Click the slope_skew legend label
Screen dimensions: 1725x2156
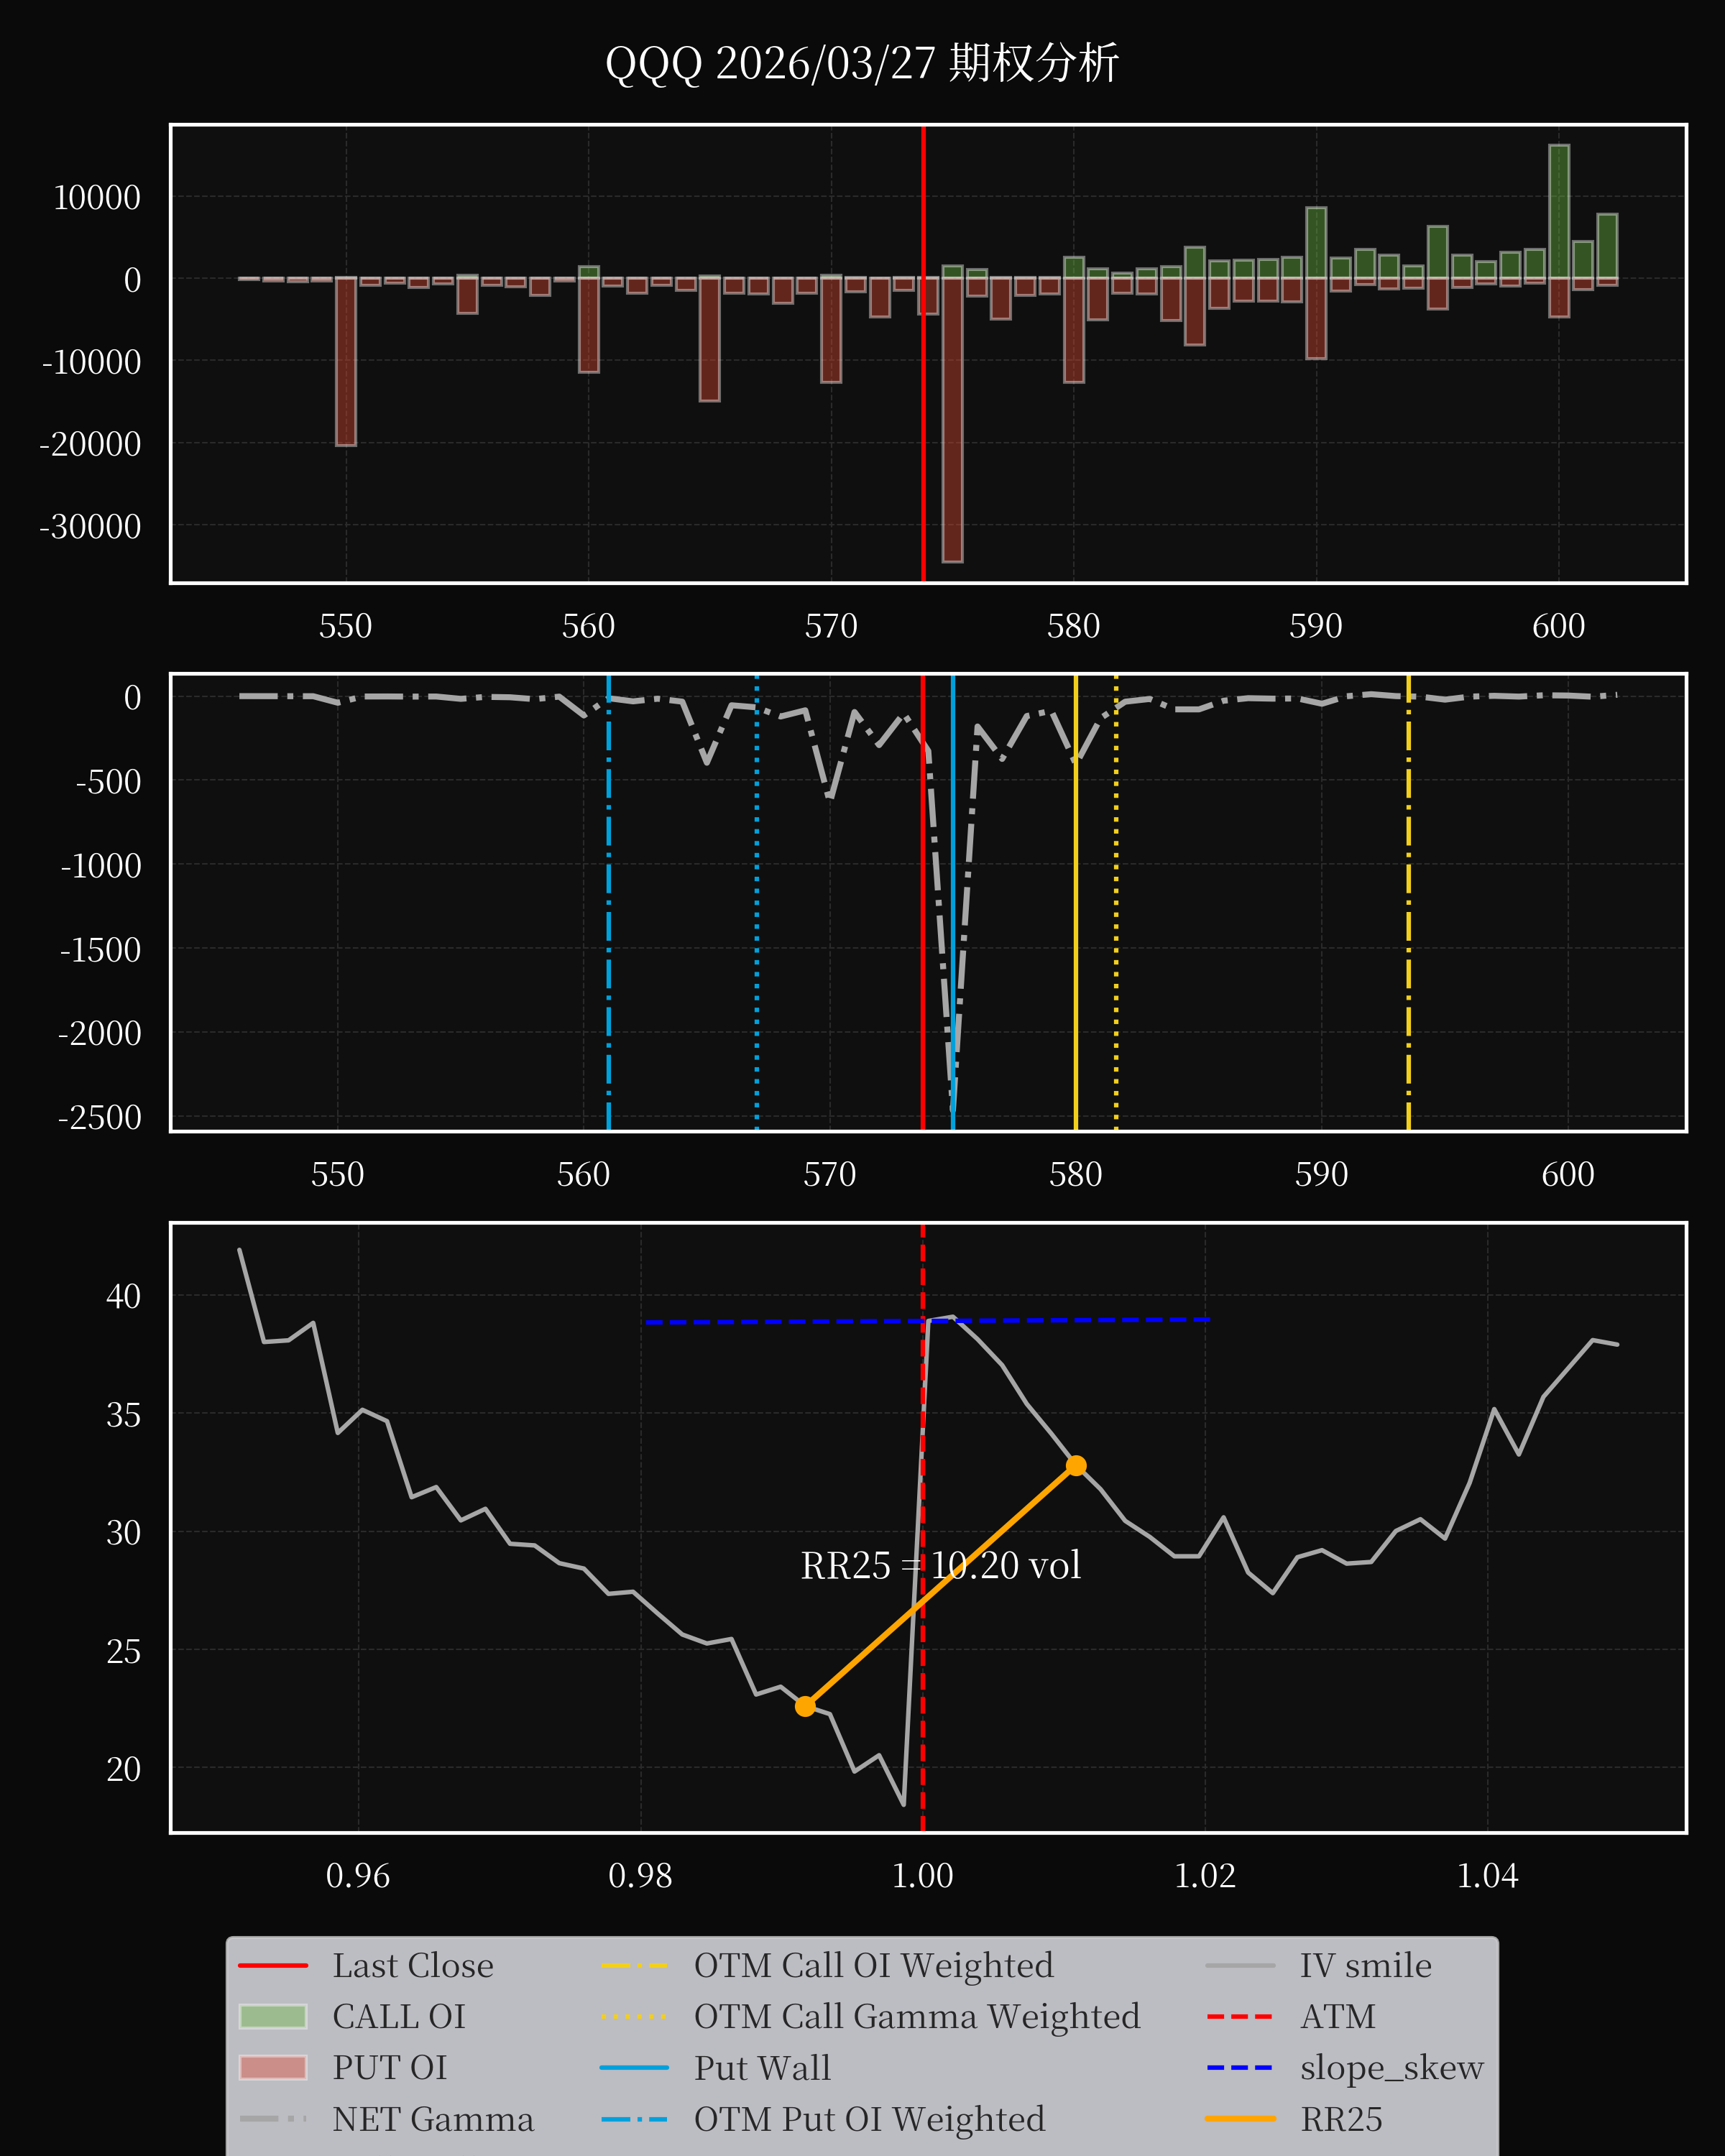[x=1391, y=2067]
